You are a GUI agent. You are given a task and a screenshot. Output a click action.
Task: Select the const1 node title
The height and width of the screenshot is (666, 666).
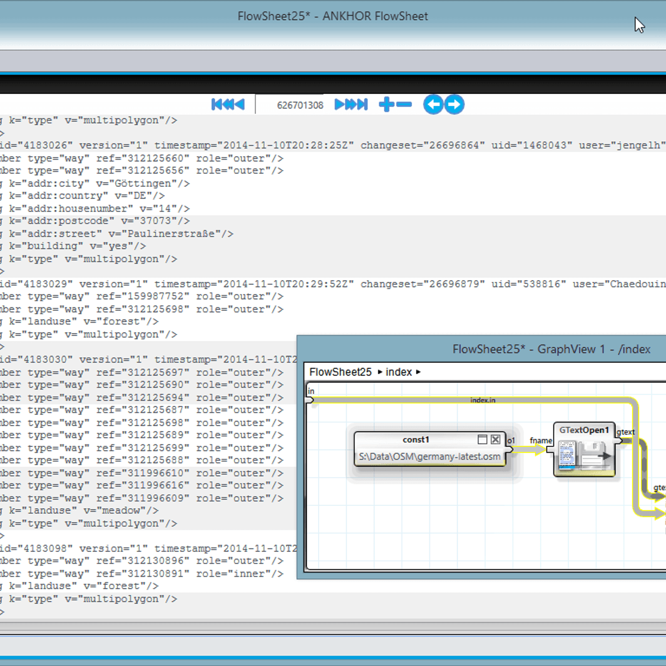coord(415,440)
